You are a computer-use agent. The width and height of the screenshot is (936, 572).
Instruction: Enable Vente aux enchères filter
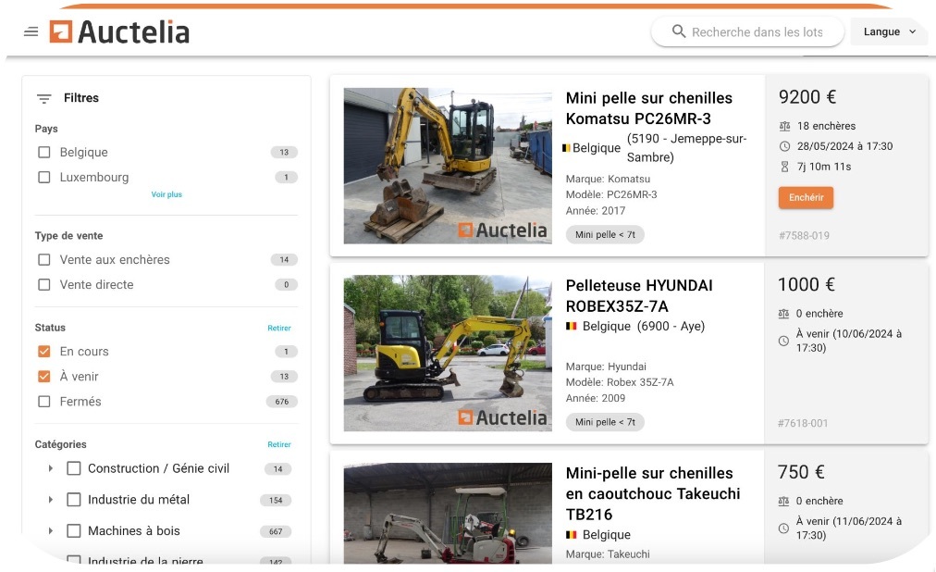pos(44,260)
